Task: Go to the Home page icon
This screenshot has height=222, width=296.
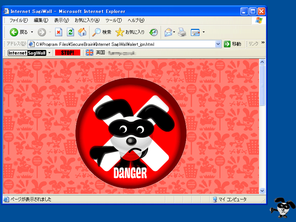Action: coord(82,32)
